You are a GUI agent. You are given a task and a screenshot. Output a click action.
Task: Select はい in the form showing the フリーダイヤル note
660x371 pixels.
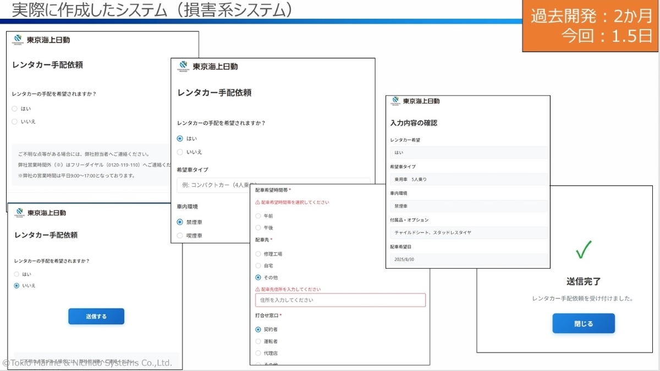15,108
